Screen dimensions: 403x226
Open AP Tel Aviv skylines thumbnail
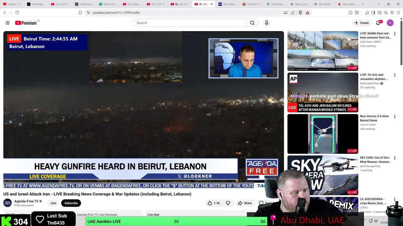(323, 92)
